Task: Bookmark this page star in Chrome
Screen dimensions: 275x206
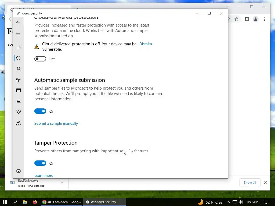Action: coord(236,19)
